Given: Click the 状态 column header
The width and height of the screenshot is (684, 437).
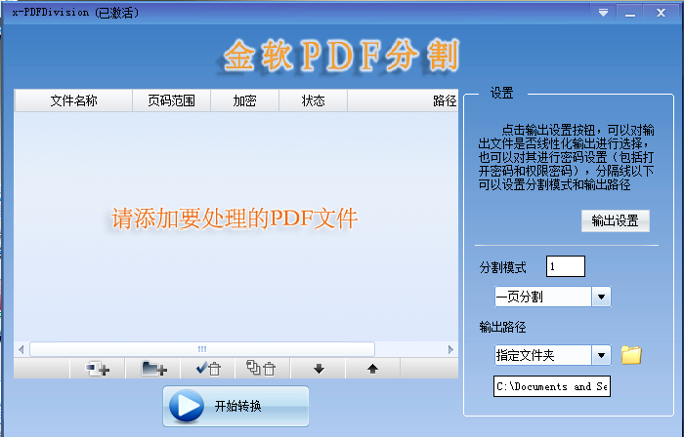Looking at the screenshot, I should 313,100.
